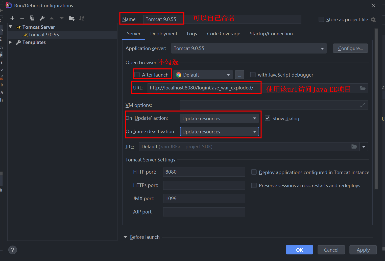Move configuration up arrow

(x=52, y=18)
